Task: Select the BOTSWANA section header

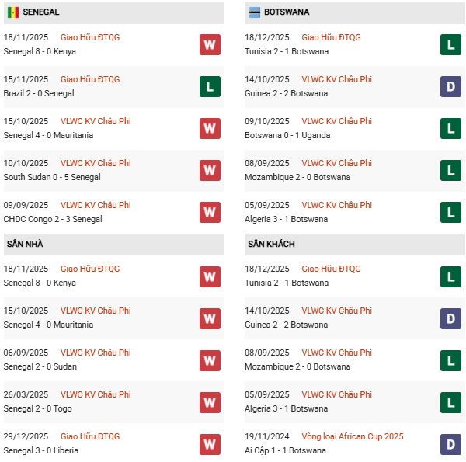Action: [287, 12]
